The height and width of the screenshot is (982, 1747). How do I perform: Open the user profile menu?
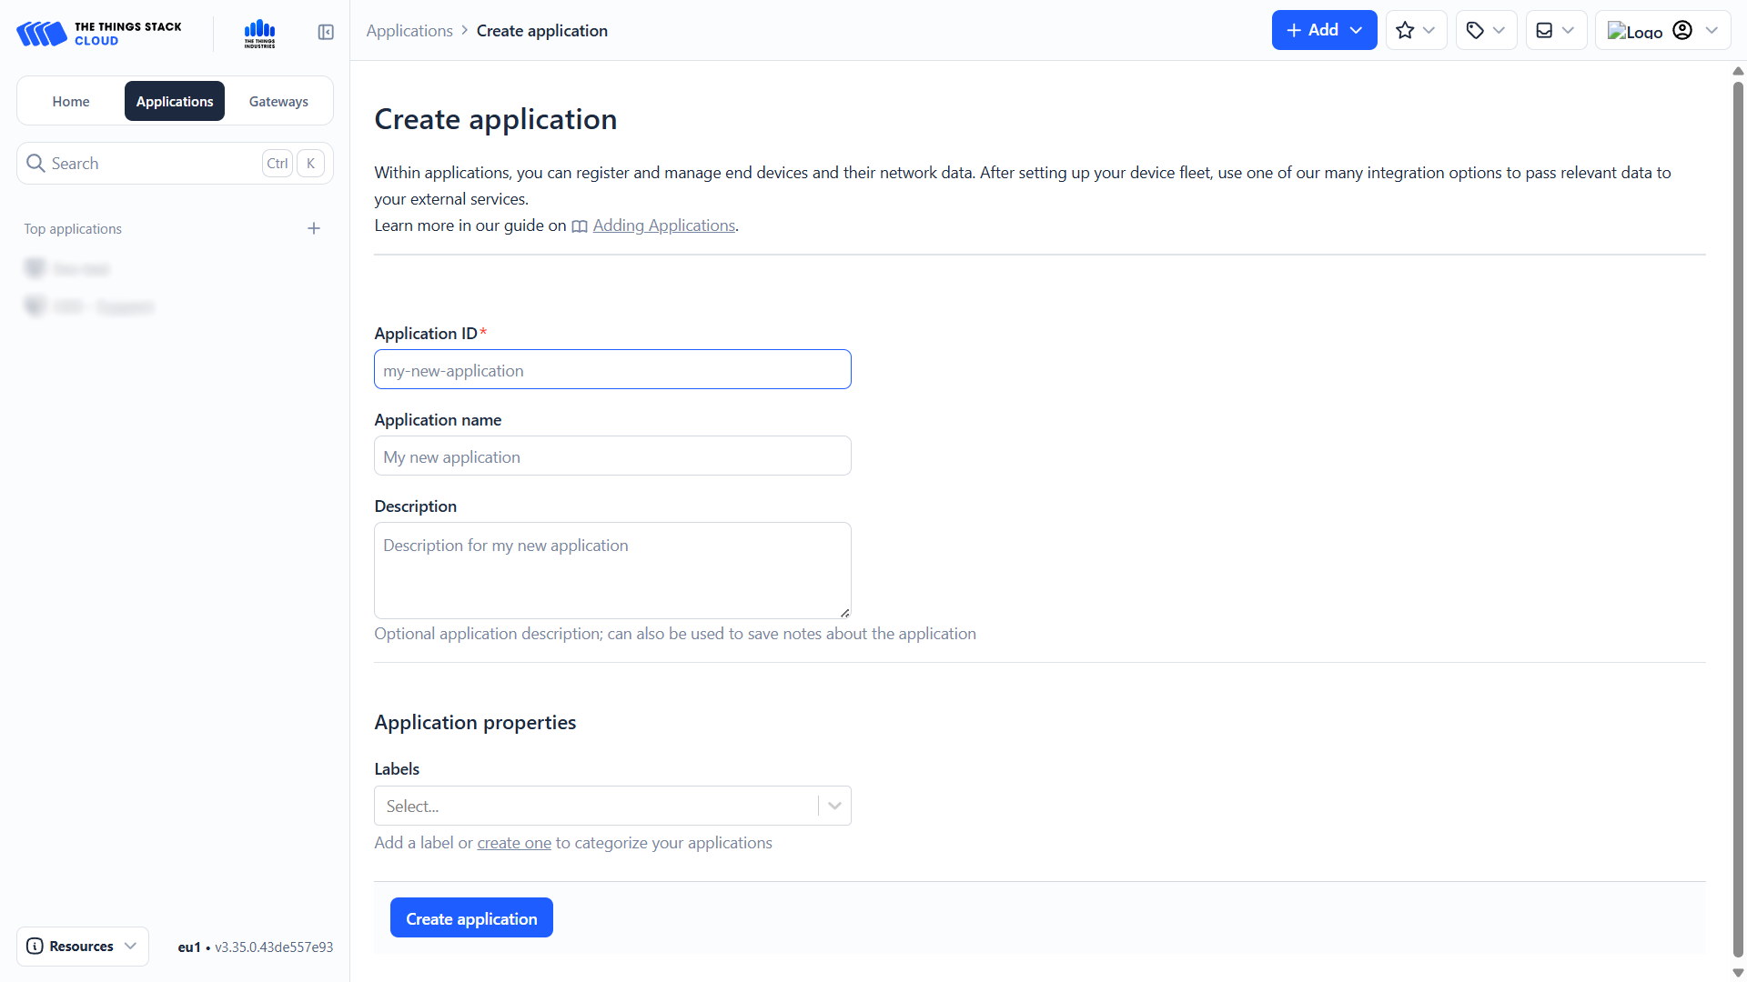(x=1662, y=31)
